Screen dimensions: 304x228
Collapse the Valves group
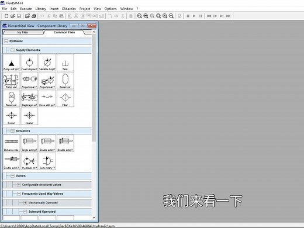pos(12,176)
